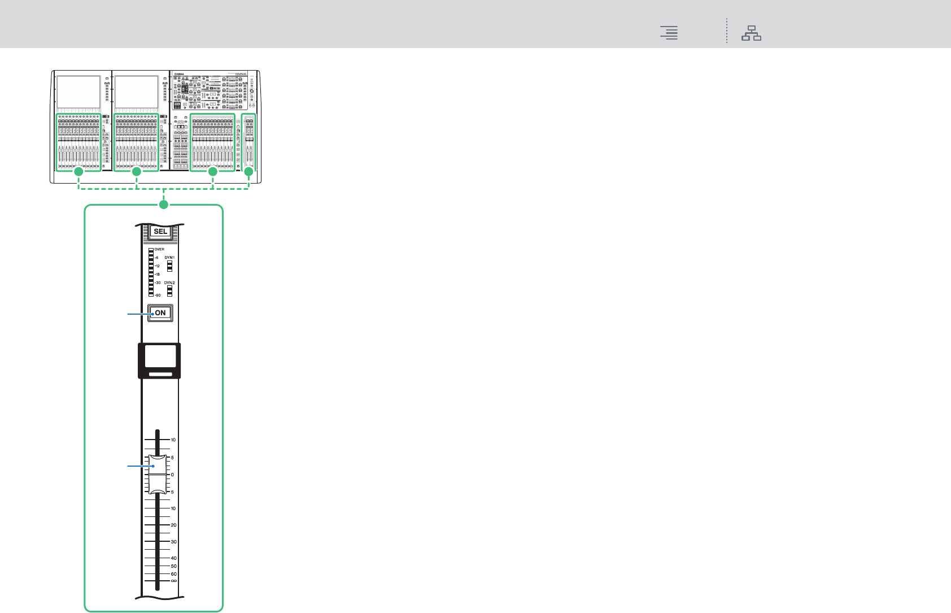Click the DYN2 indicator LEDs

169,291
